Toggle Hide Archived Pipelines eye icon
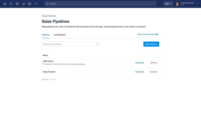 click(x=157, y=34)
